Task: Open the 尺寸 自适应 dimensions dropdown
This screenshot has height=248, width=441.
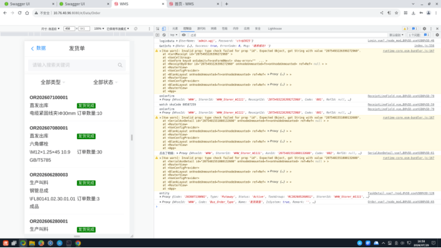Action: [x=50, y=29]
